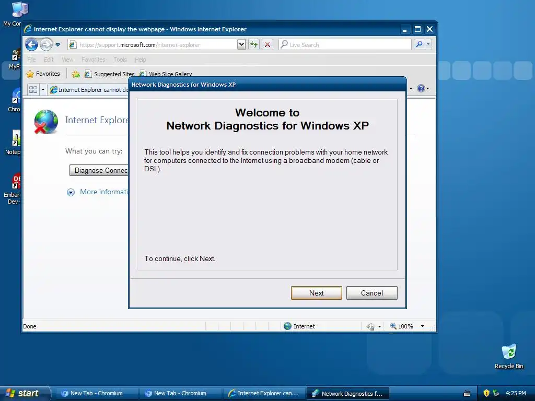Select the Notepad++ desktop shortcut icon
This screenshot has width=535, height=401.
coord(14,143)
